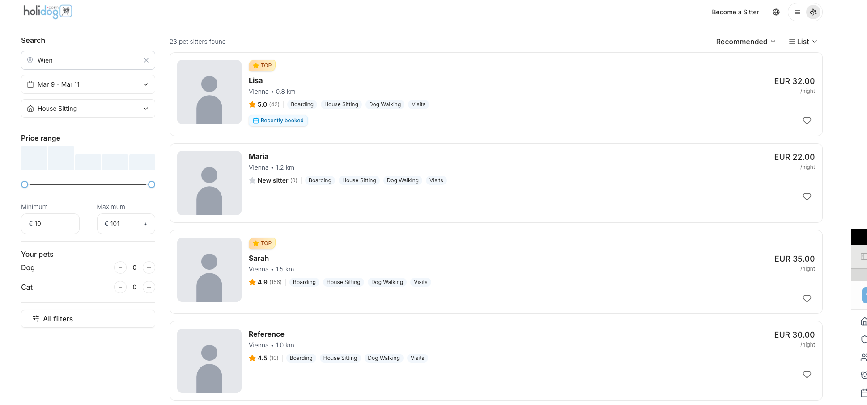Click heart icon on Reference listing
The image size is (867, 405).
(x=807, y=374)
